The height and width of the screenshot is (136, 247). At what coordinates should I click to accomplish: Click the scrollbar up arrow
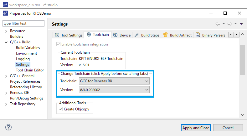tap(242, 34)
